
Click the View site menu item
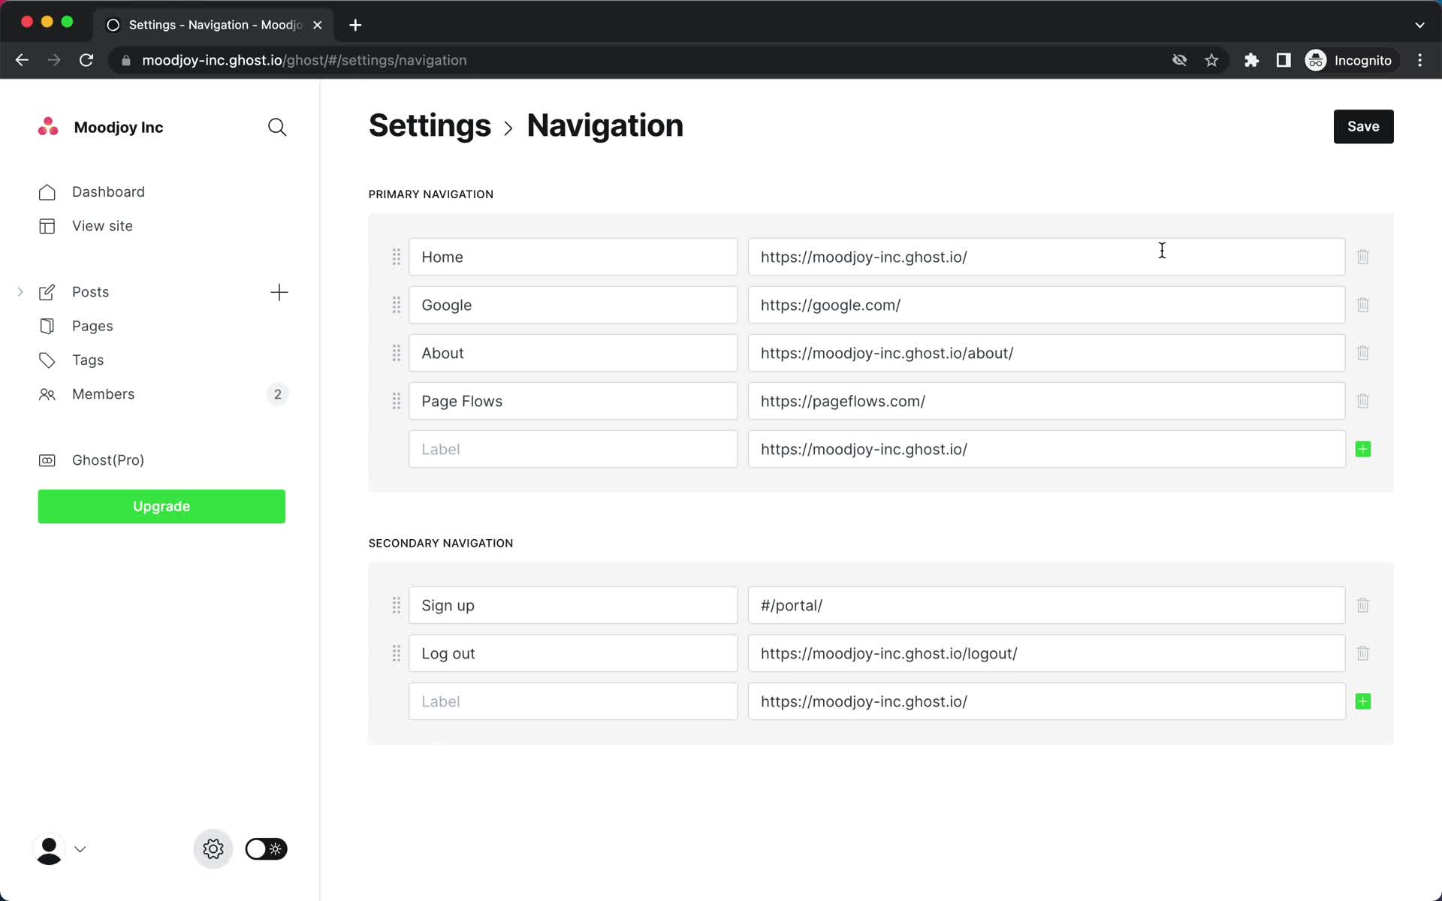click(101, 225)
